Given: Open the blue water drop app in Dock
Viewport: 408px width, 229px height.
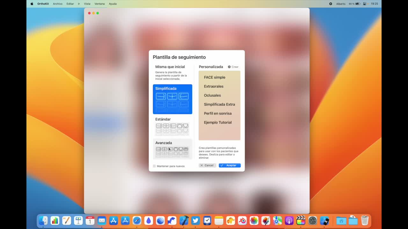Looking at the screenshot, I should tap(149, 220).
